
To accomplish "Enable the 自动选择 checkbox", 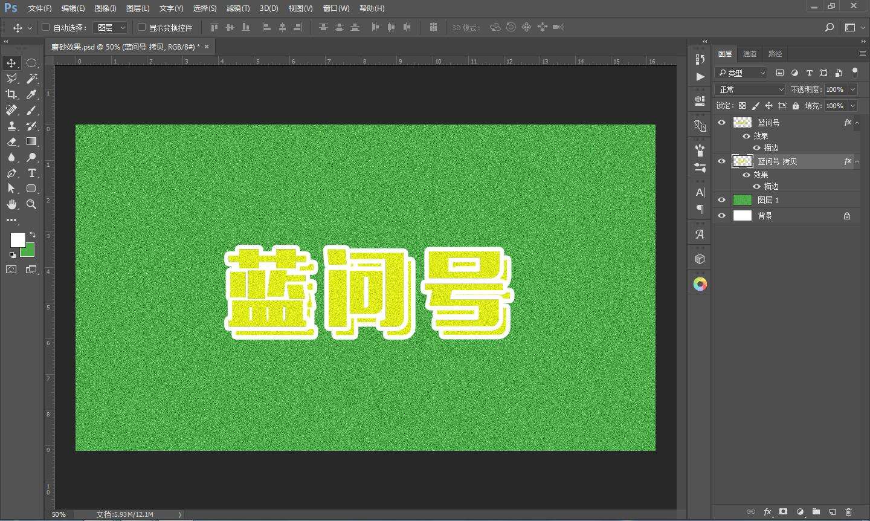I will (x=45, y=27).
